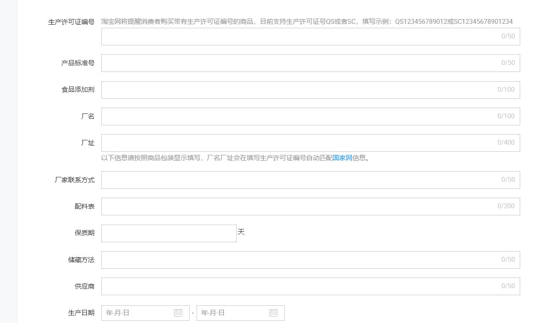Focus the 生产许可证编号 input field
Image resolution: width=555 pixels, height=323 pixels.
(300, 37)
